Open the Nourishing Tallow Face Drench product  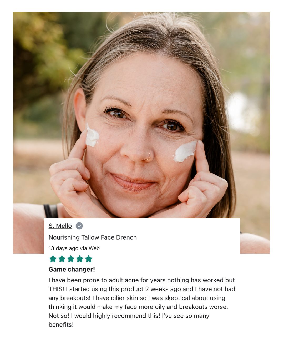[x=93, y=237]
